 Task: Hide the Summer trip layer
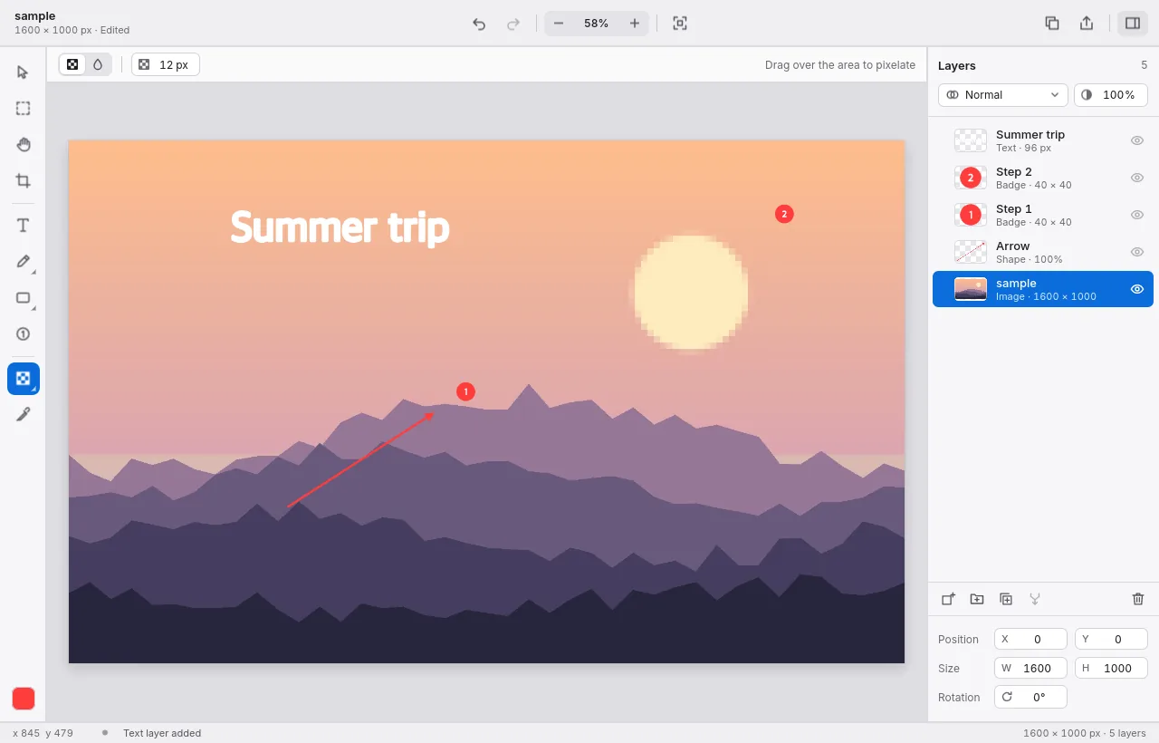tap(1137, 140)
